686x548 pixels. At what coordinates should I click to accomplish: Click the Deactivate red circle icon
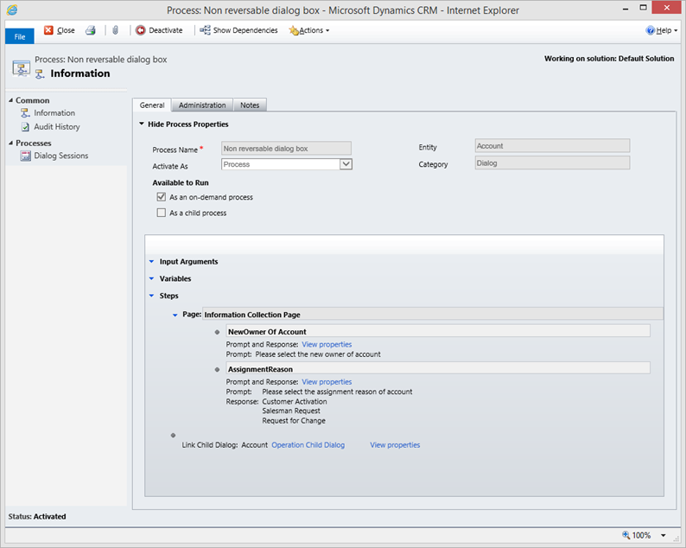point(141,30)
